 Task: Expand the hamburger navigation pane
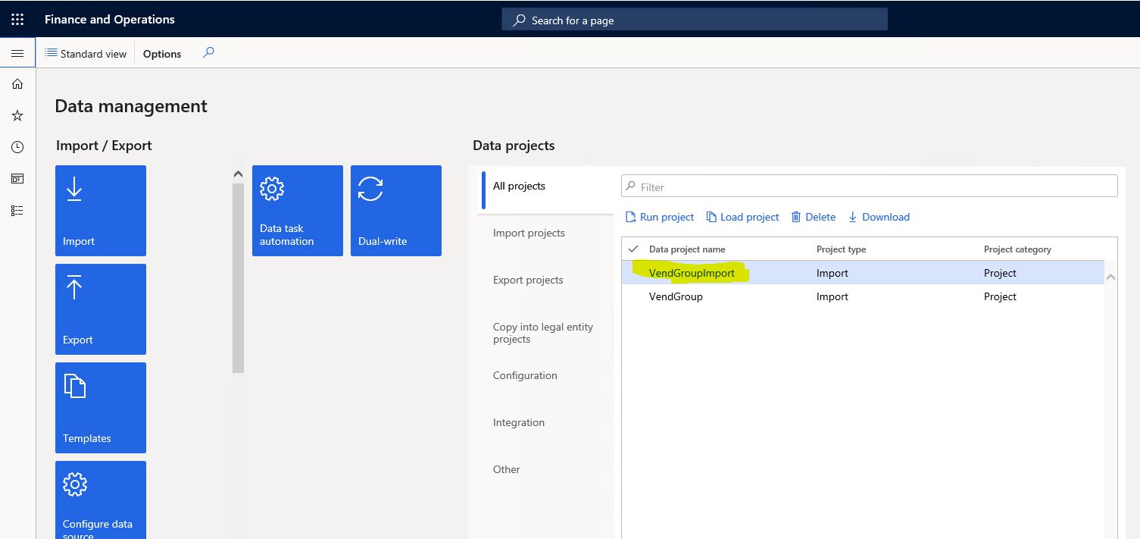[17, 53]
